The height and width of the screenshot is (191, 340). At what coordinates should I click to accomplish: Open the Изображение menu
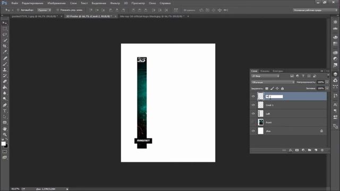point(57,3)
